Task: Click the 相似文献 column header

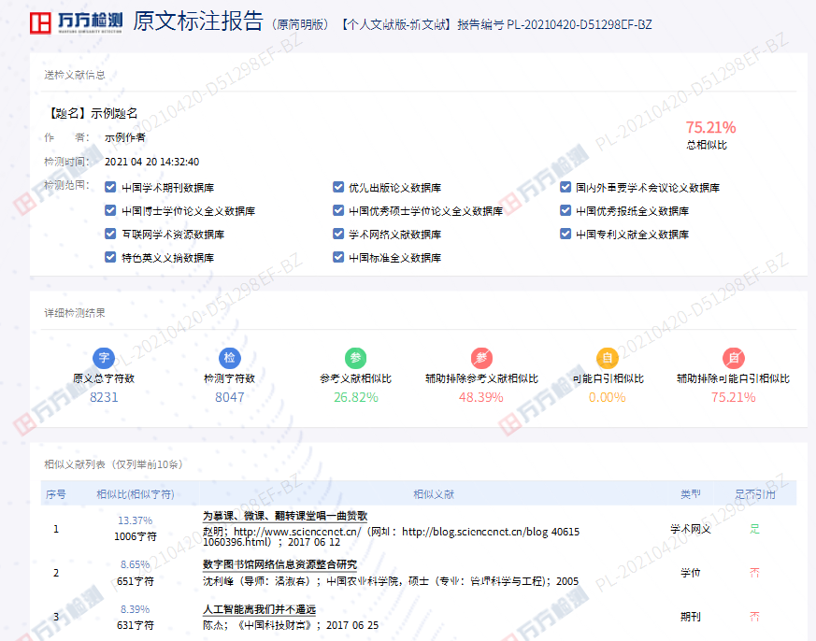Action: (x=434, y=494)
